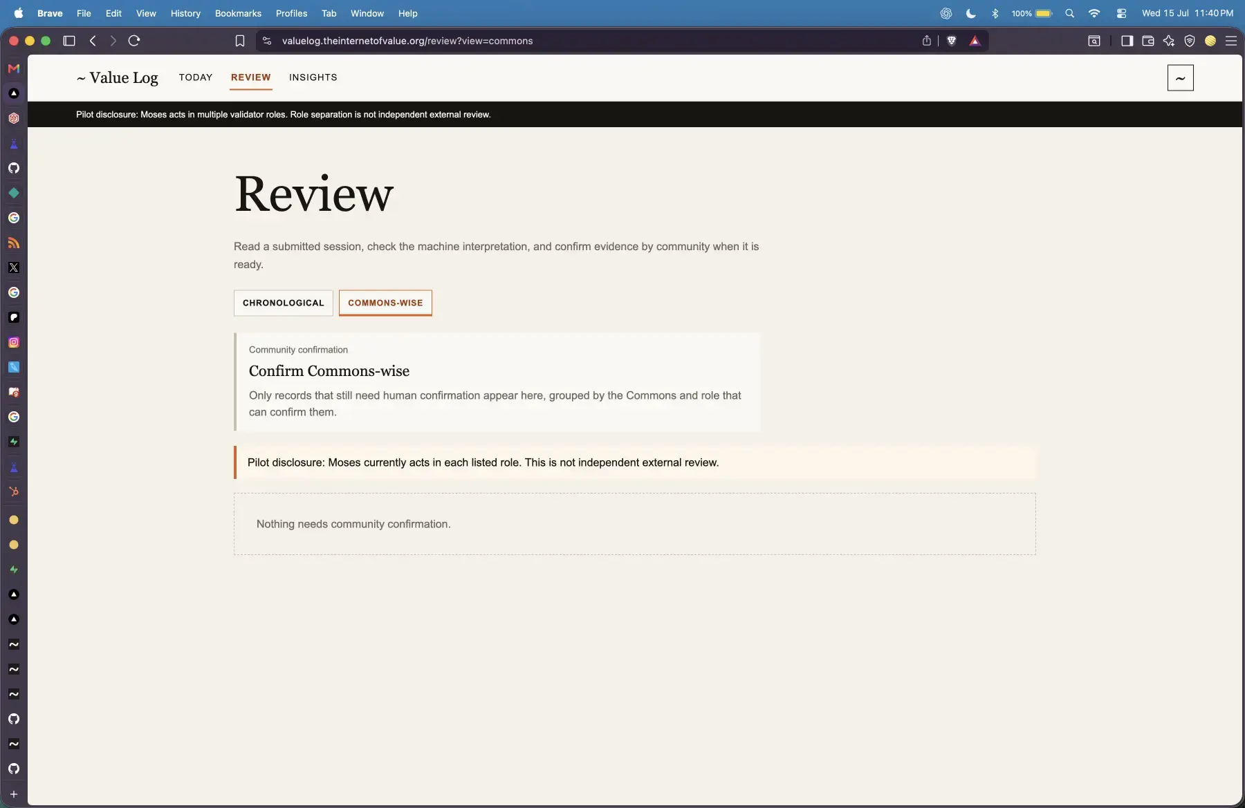
Task: Toggle Do Not Disturb moon icon
Action: coord(971,13)
